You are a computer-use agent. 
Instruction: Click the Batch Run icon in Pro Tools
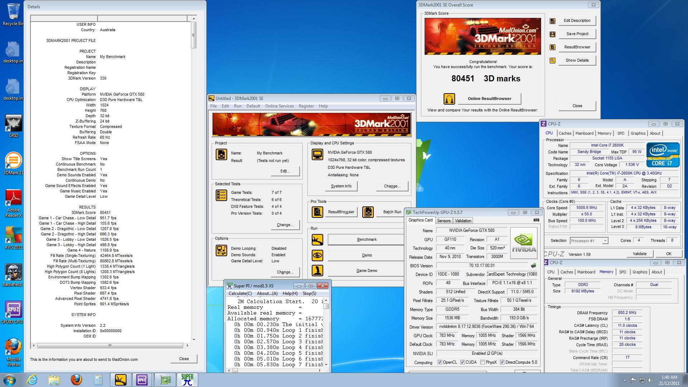[368, 212]
